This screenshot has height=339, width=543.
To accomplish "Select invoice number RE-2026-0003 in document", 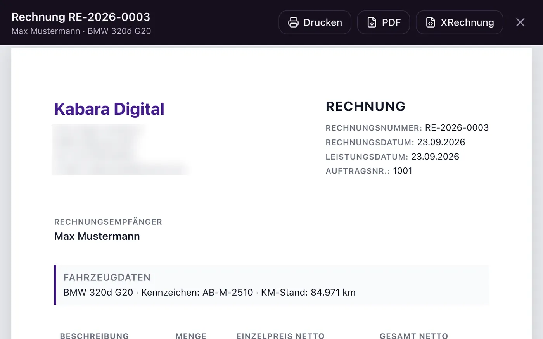I will (457, 128).
